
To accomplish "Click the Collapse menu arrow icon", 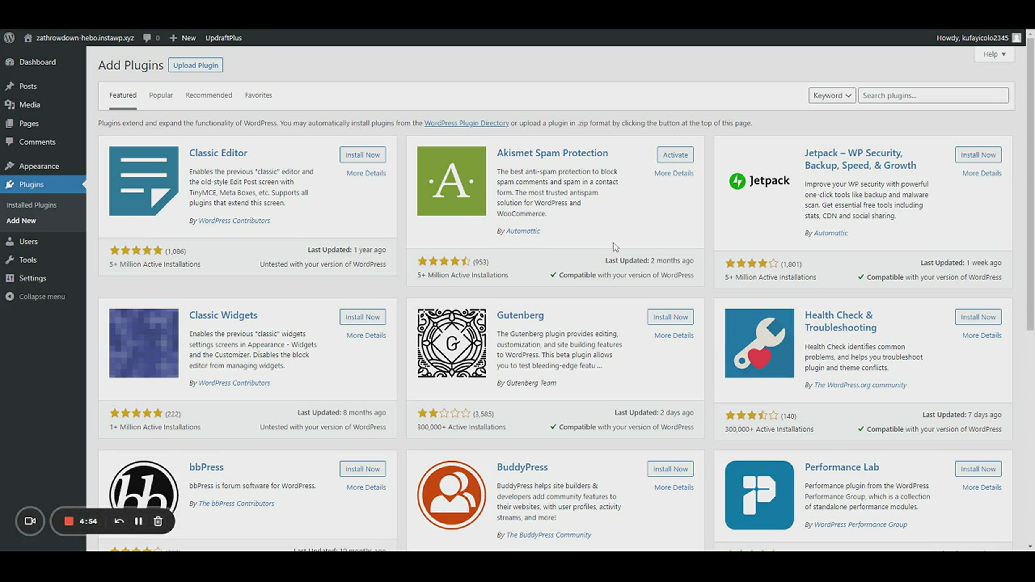I will click(x=10, y=296).
